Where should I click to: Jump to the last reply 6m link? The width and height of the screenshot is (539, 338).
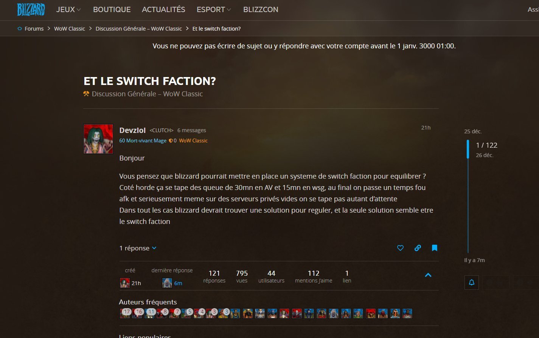[x=178, y=283]
